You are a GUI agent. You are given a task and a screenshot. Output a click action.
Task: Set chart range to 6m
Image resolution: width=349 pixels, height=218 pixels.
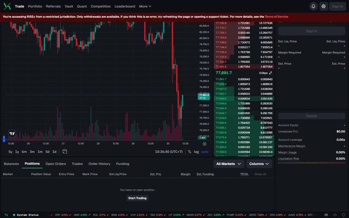point(24,152)
